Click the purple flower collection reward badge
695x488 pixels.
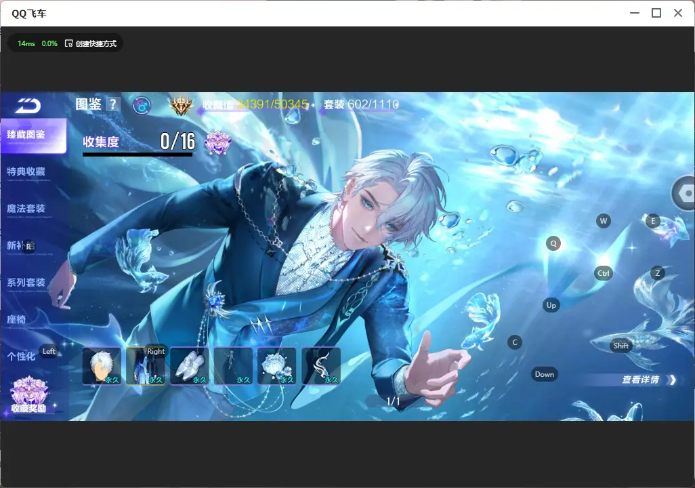(x=217, y=142)
